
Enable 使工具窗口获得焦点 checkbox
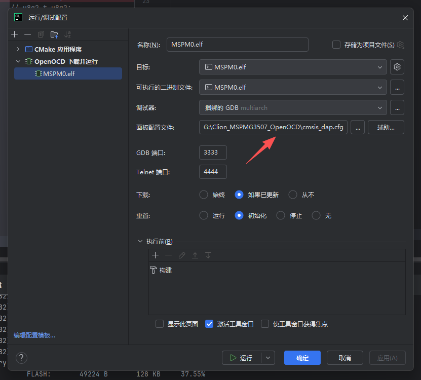(x=265, y=324)
